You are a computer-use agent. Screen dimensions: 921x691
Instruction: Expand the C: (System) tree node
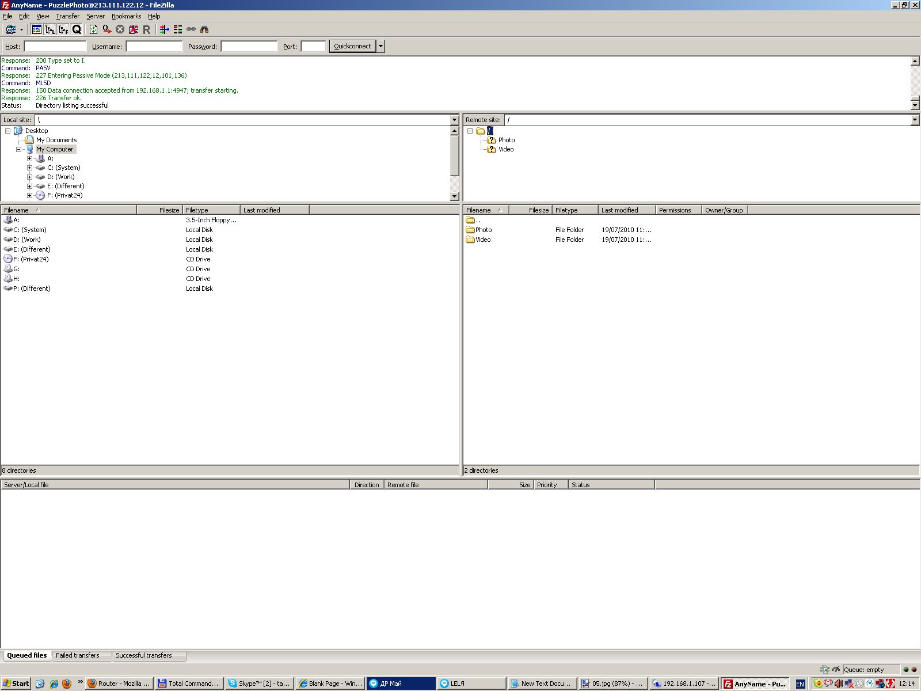click(29, 168)
